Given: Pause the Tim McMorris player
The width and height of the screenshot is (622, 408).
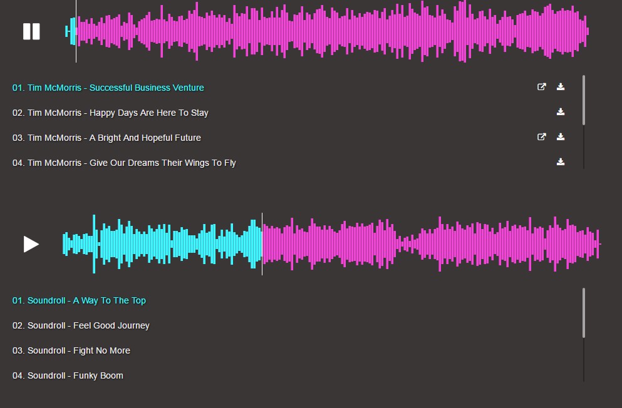Looking at the screenshot, I should (31, 32).
